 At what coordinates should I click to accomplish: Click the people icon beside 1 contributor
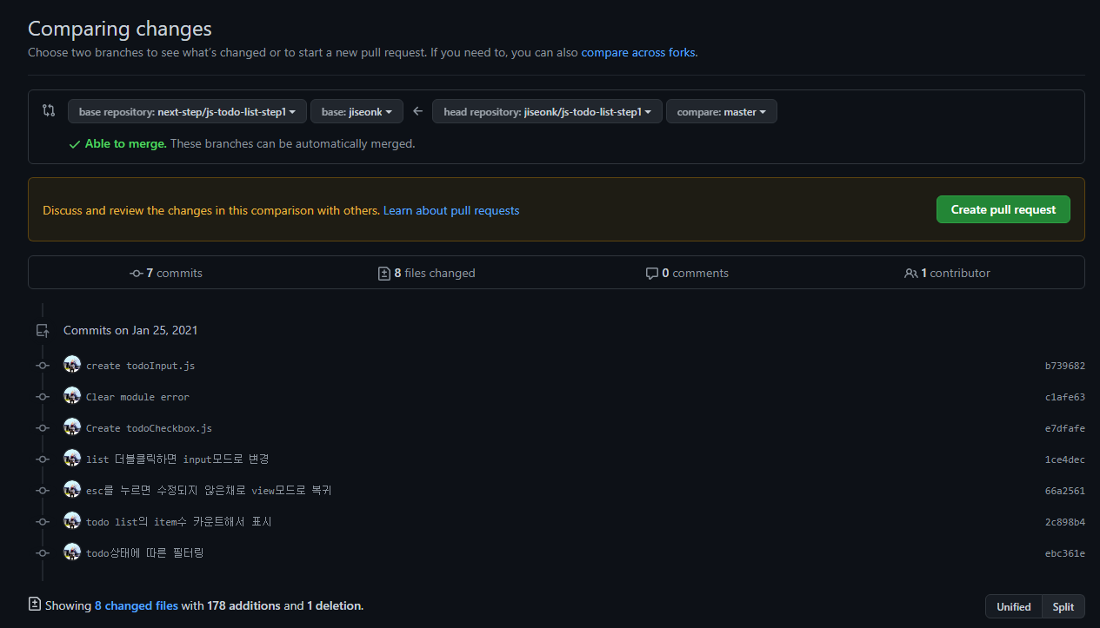click(910, 273)
